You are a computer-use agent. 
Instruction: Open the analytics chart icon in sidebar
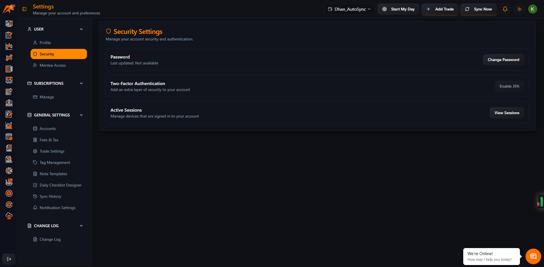click(9, 125)
